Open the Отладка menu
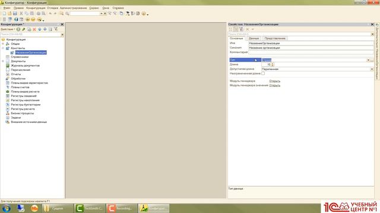Viewport: 380px width, 213px height. (53, 8)
